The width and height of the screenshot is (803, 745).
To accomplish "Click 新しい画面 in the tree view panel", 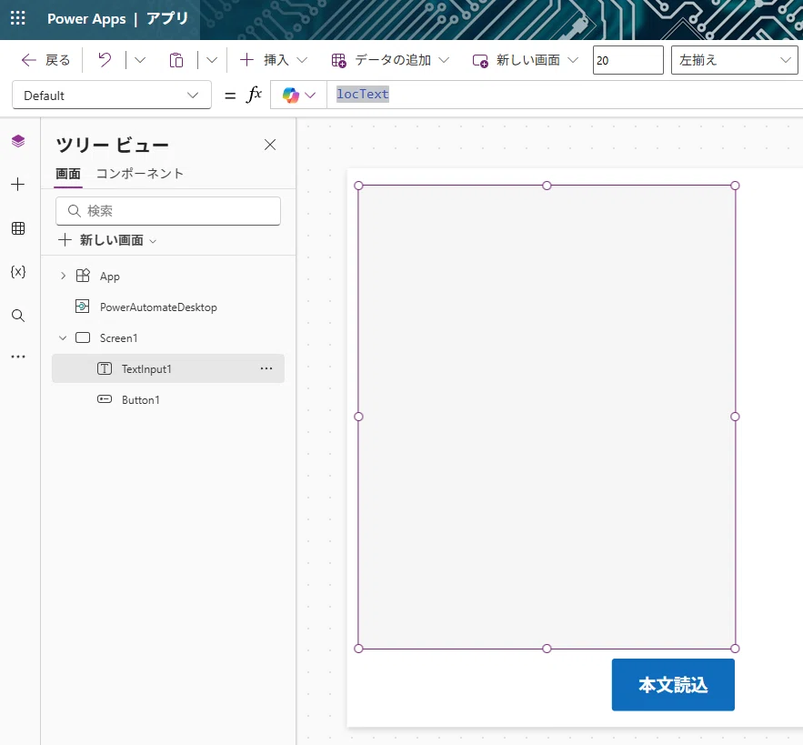I will (x=107, y=240).
